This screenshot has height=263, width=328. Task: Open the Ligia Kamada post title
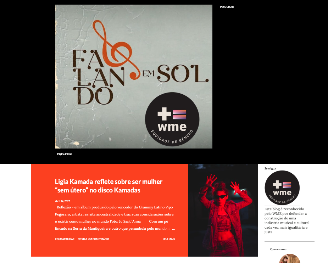tap(109, 186)
